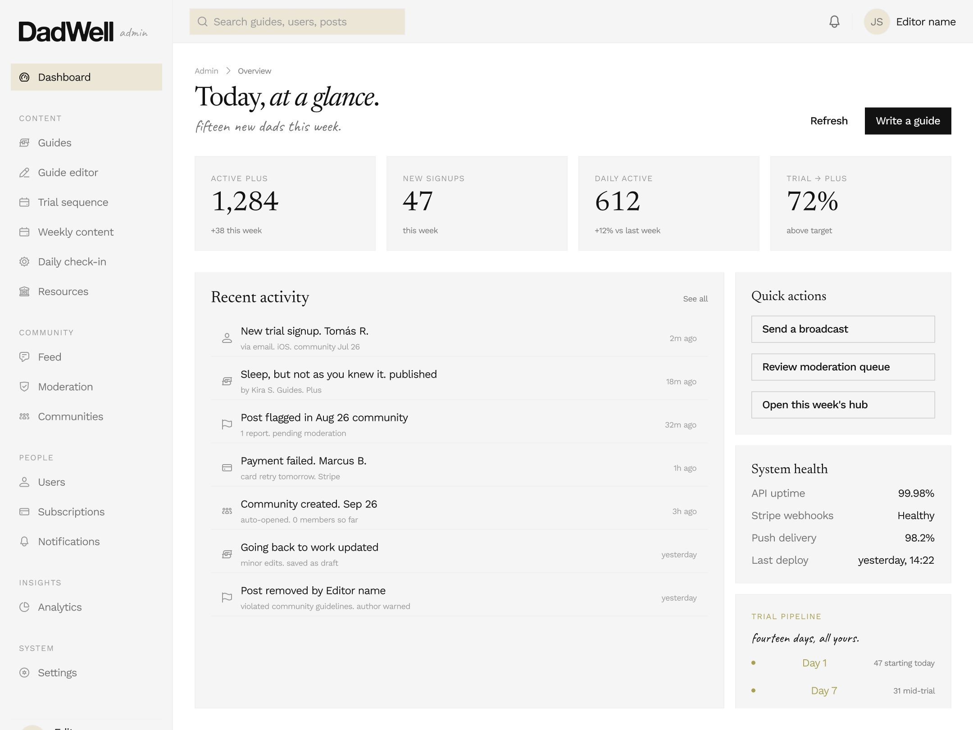Click the Trial sequence calendar icon

(24, 202)
